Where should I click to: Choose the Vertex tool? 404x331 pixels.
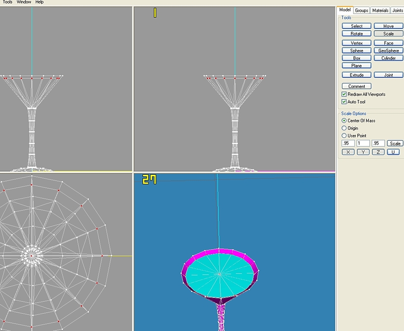[357, 43]
